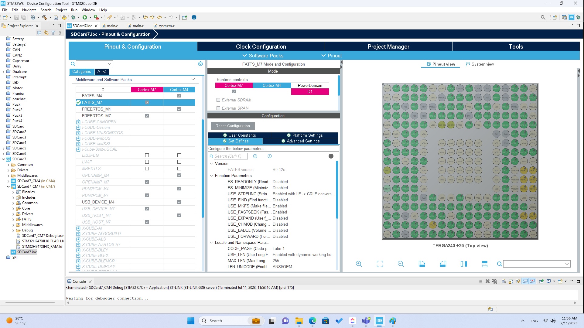The height and width of the screenshot is (328, 584).
Task: Toggle the External SDRAM checkbox
Action: click(x=218, y=100)
